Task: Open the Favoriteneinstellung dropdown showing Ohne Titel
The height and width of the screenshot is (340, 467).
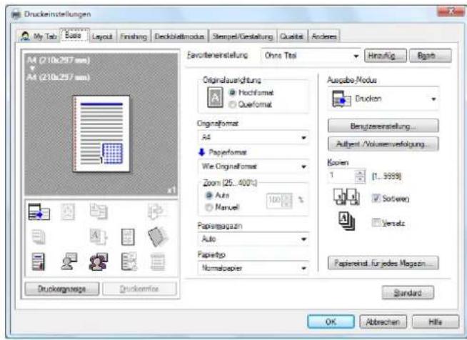Action: tap(311, 56)
